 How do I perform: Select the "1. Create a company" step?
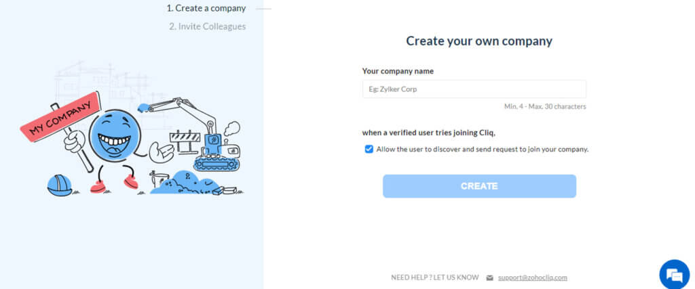[x=206, y=8]
